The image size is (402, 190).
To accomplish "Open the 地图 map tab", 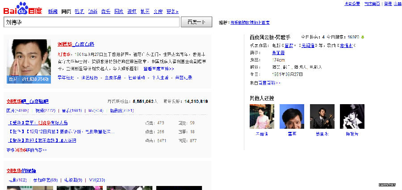I will point(145,12).
